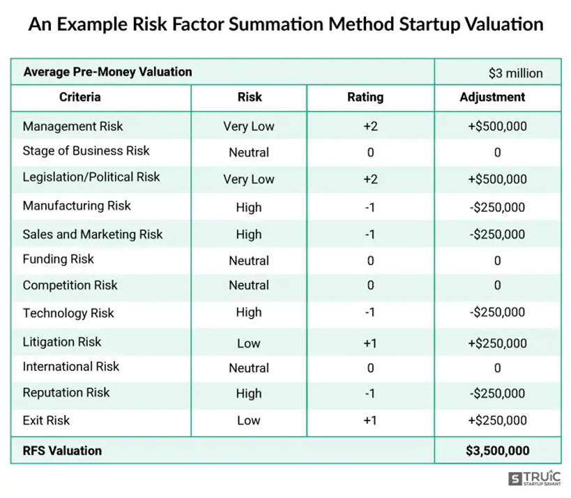The image size is (571, 498).
Task: Select the Average Pre-Money Valuation label
Action: 108,72
